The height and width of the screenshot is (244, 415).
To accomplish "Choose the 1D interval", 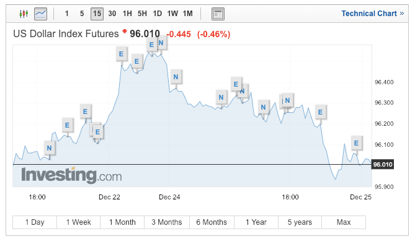I will [157, 14].
